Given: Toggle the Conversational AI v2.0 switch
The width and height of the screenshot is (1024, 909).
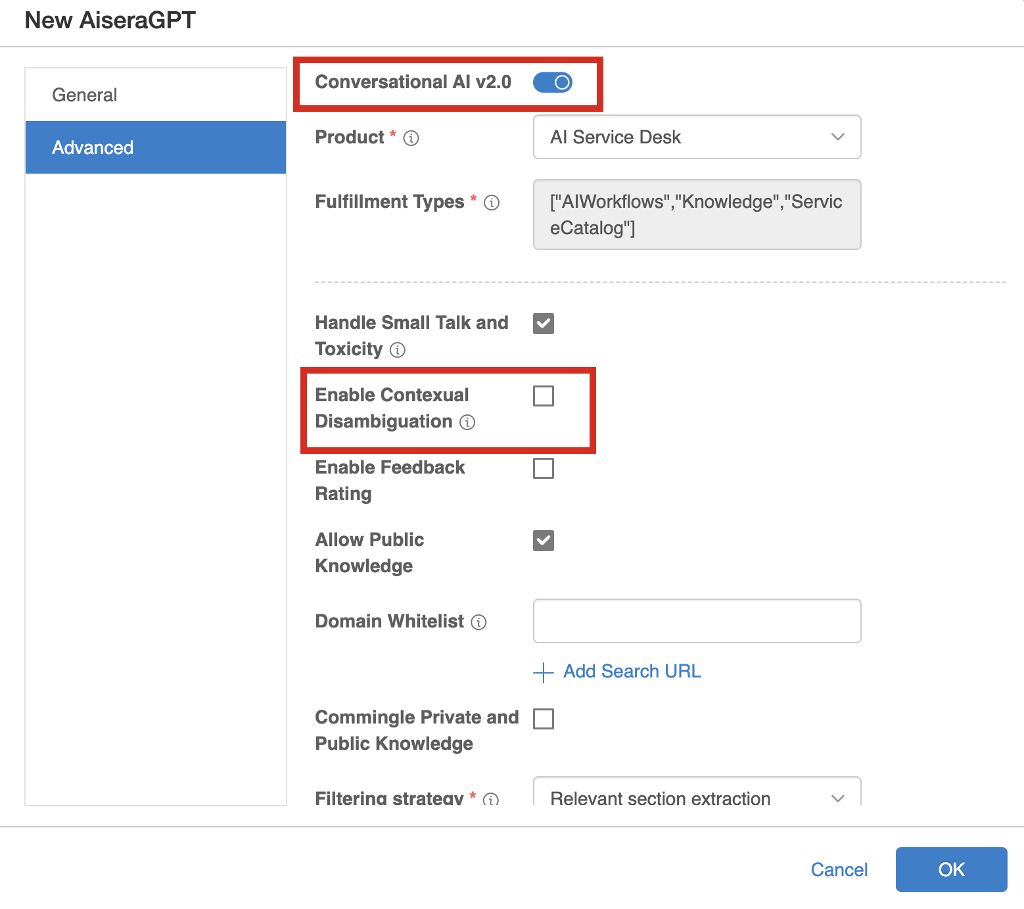Looking at the screenshot, I should pyautogui.click(x=553, y=82).
